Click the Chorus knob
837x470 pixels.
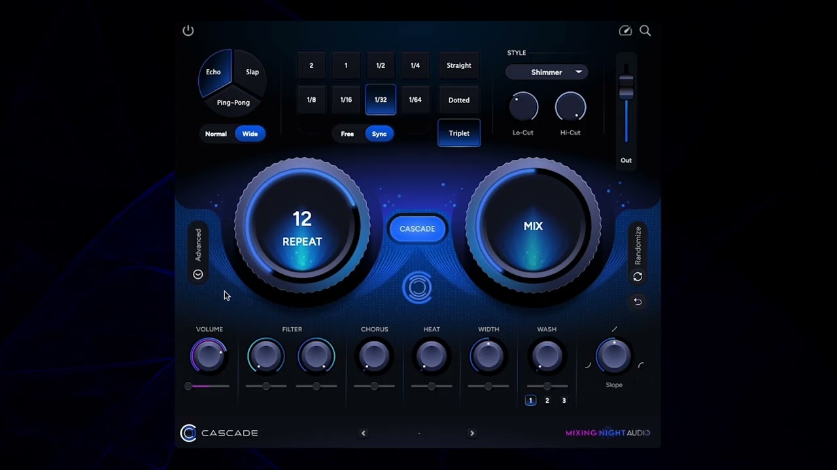coord(375,356)
